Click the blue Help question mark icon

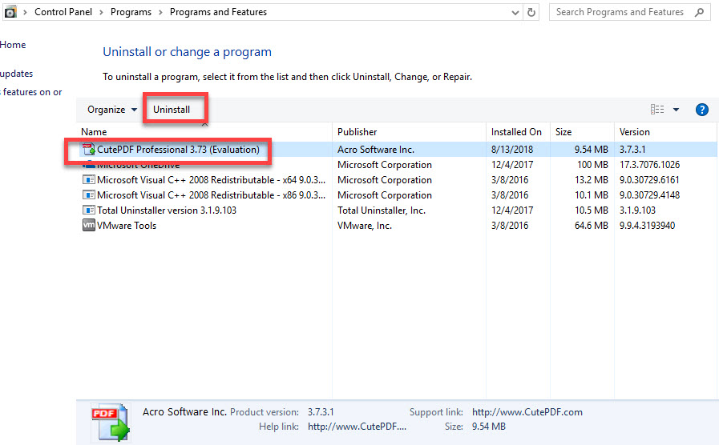tap(701, 110)
